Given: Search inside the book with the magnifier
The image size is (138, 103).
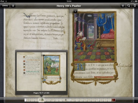Looking at the screenshot, I should pyautogui.click(x=129, y=6).
